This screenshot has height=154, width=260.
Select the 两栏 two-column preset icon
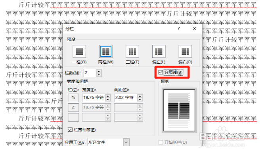tap(106, 51)
